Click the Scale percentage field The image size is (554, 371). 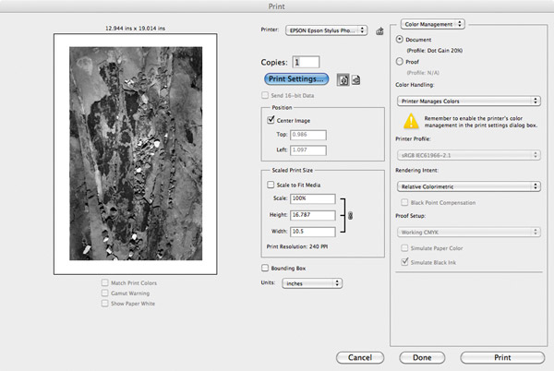pos(313,198)
